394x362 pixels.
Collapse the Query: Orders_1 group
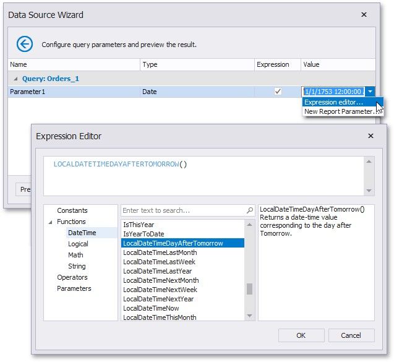tap(15, 79)
